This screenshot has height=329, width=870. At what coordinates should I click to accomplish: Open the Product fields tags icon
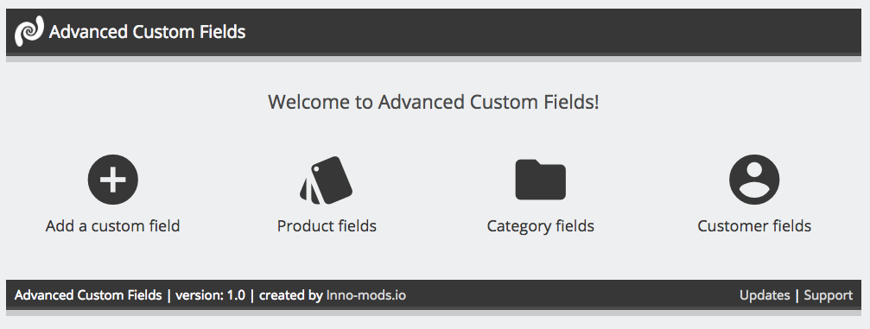pyautogui.click(x=327, y=180)
